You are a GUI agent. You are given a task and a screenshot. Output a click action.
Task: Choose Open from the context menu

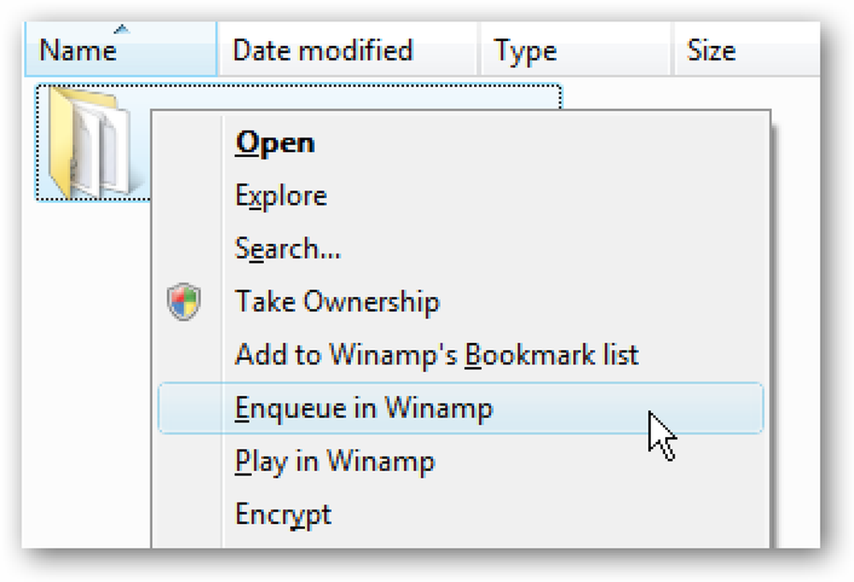(460, 143)
